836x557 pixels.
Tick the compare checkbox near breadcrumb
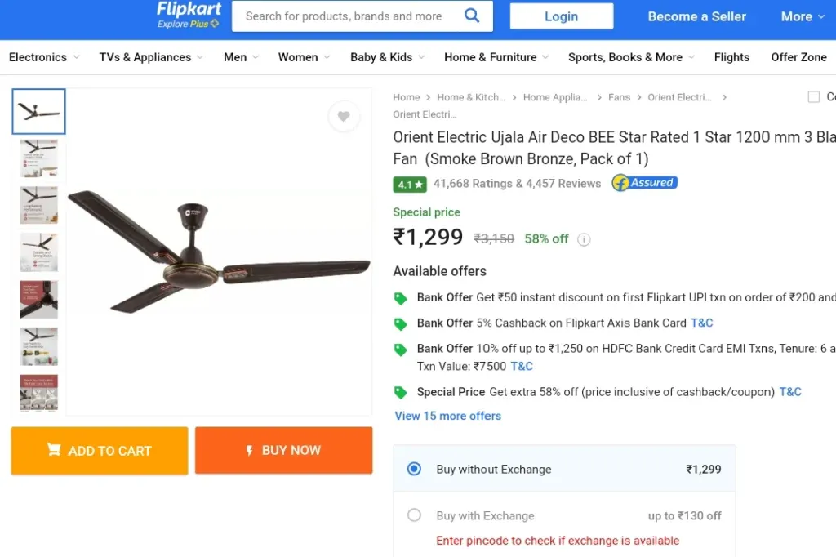pos(814,97)
